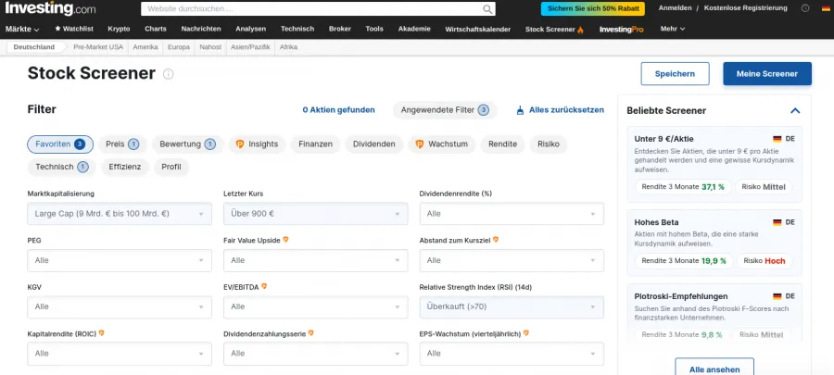Expand the Mehr menu
Screen dimensions: 834x375
[673, 29]
